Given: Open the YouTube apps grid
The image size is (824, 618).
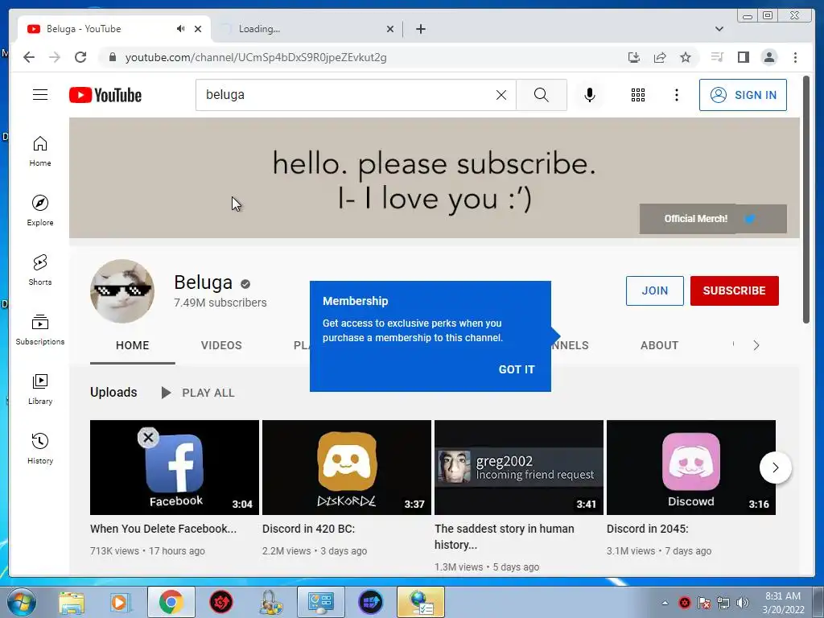Looking at the screenshot, I should point(638,95).
